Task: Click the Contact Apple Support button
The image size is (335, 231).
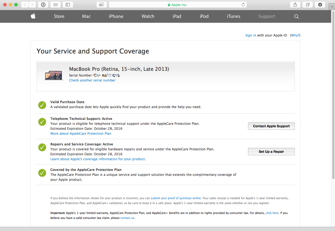Action: click(x=271, y=126)
